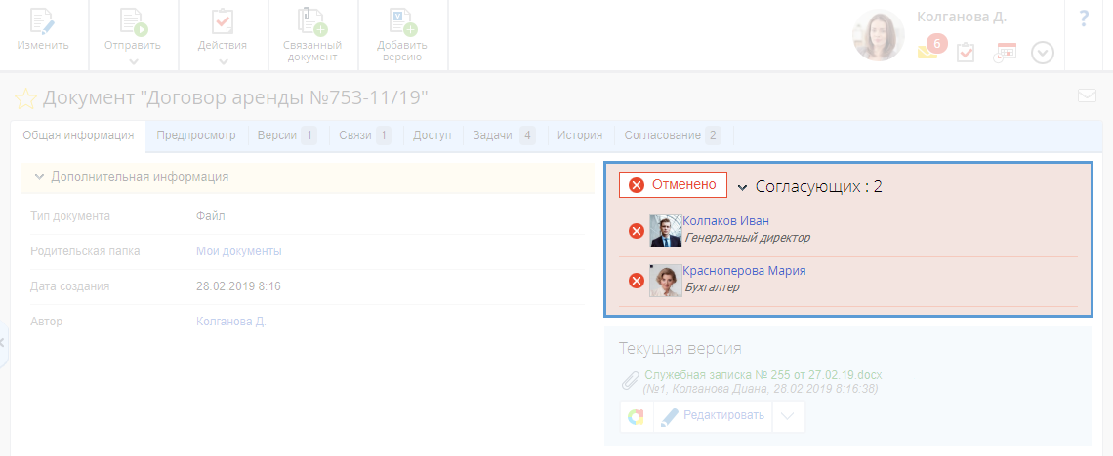Expand the user menu round chevron

coord(1043,53)
